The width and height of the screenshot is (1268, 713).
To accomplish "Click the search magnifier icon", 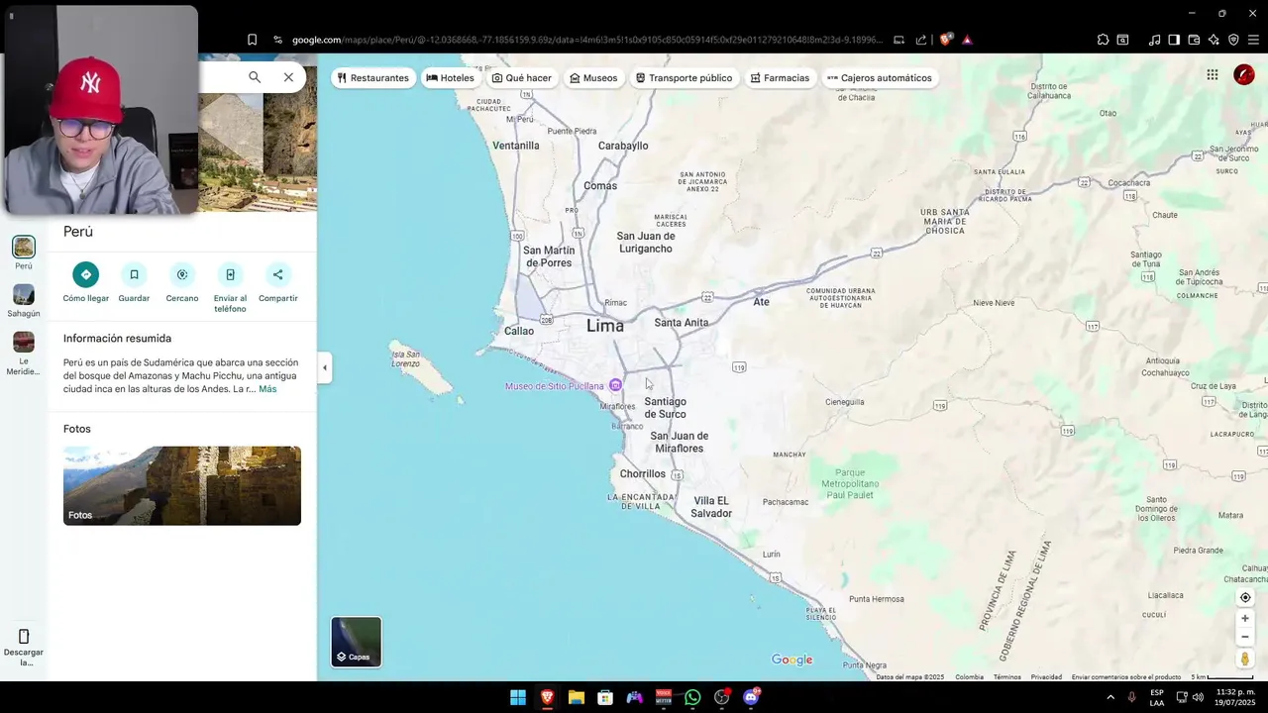I will (255, 77).
